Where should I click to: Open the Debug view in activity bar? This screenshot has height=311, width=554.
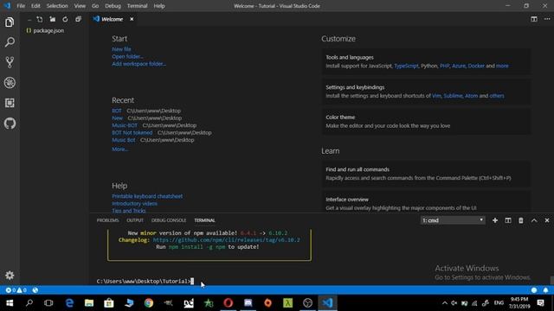click(x=10, y=83)
